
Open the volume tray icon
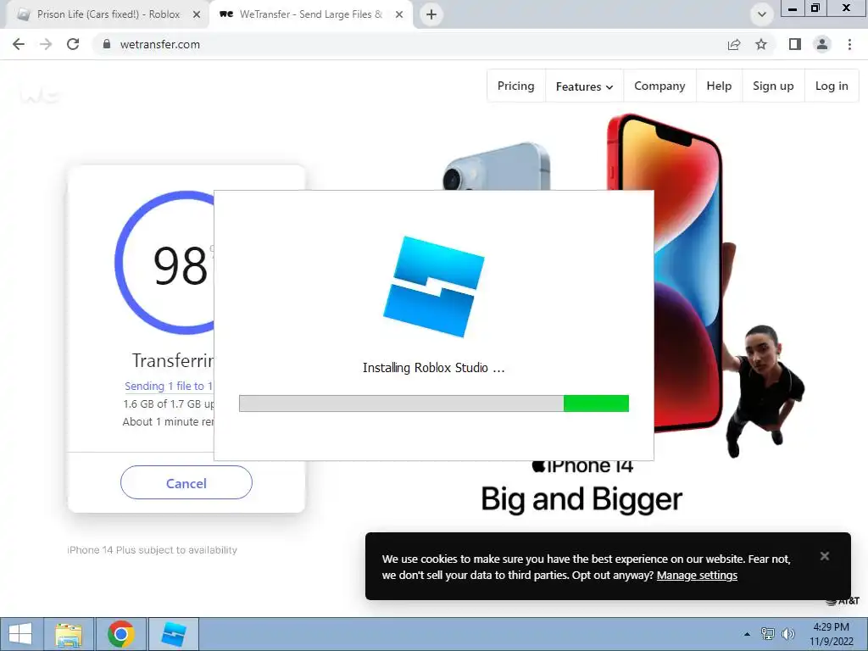[787, 634]
